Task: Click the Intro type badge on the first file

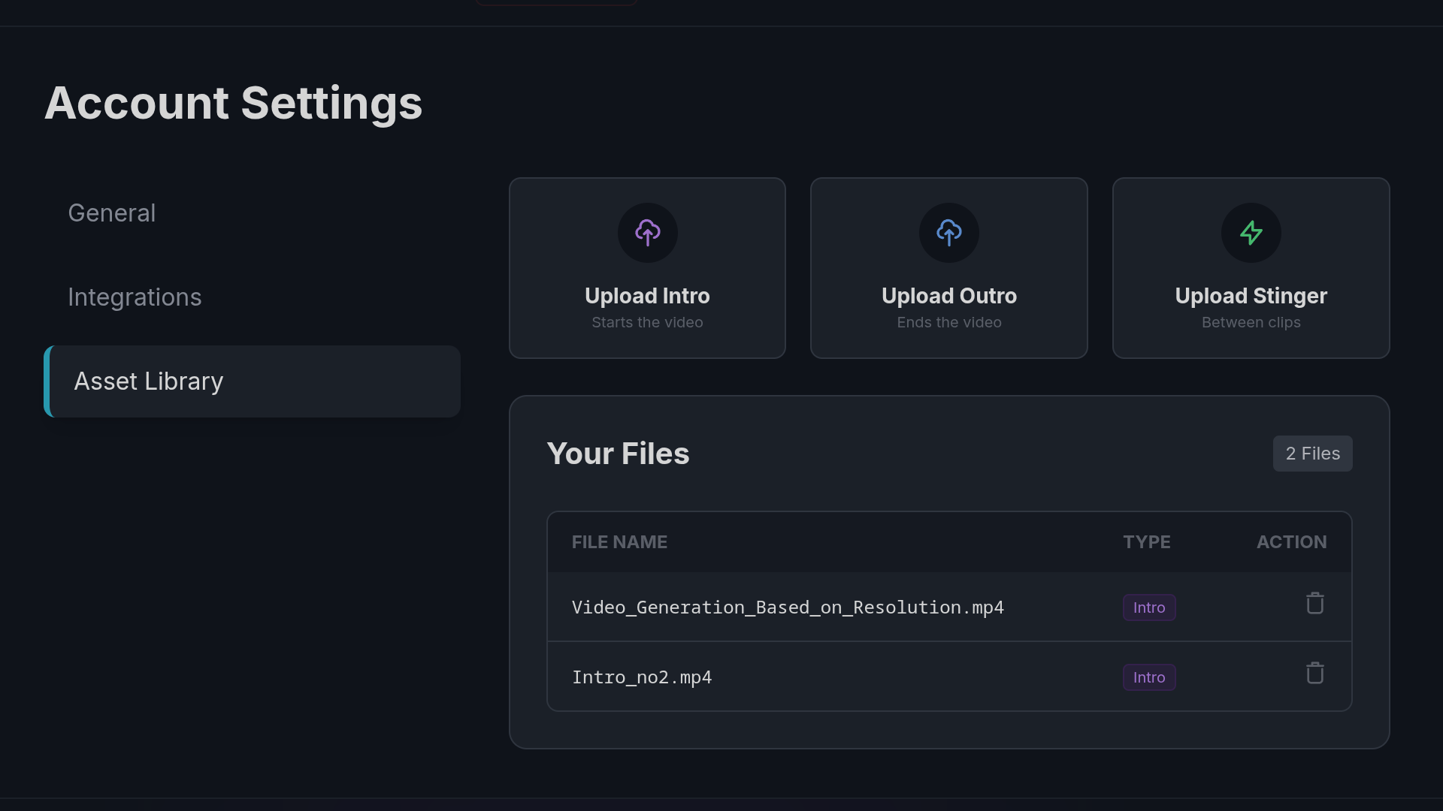Action: click(x=1148, y=607)
